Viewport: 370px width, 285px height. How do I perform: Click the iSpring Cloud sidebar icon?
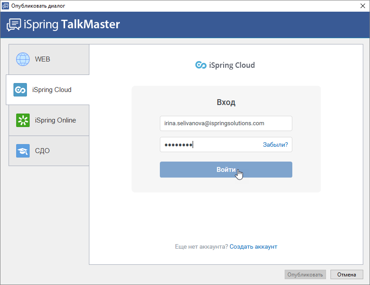pos(20,90)
